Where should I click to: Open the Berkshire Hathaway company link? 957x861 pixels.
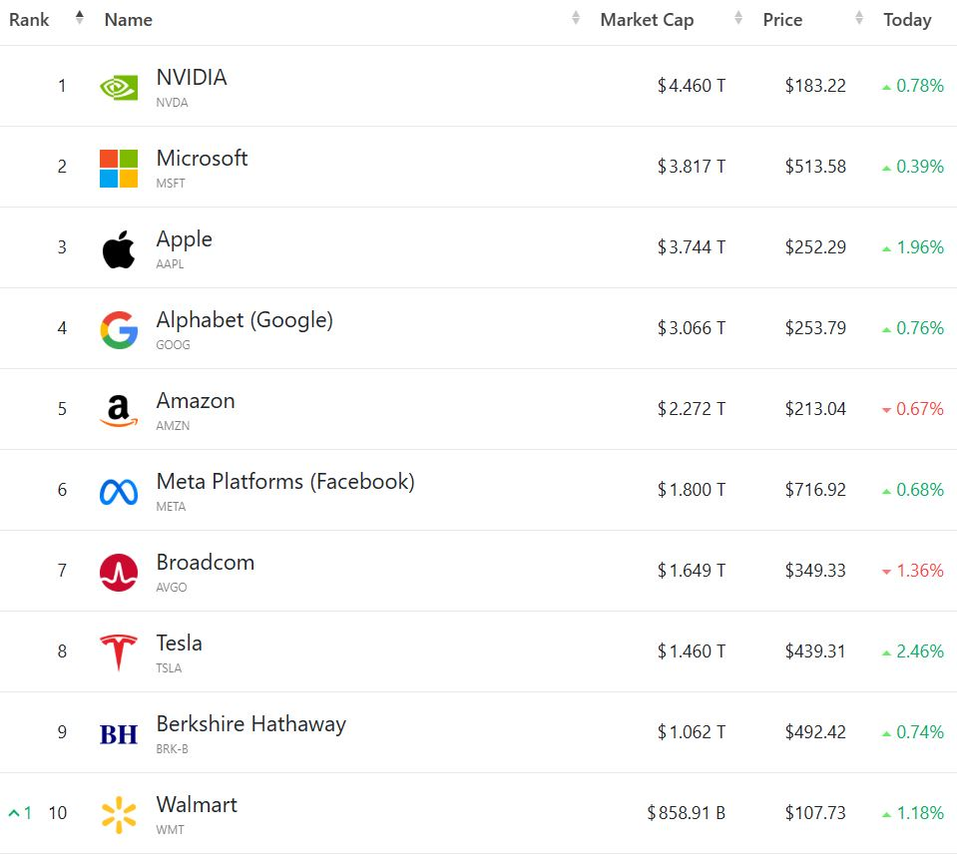250,724
